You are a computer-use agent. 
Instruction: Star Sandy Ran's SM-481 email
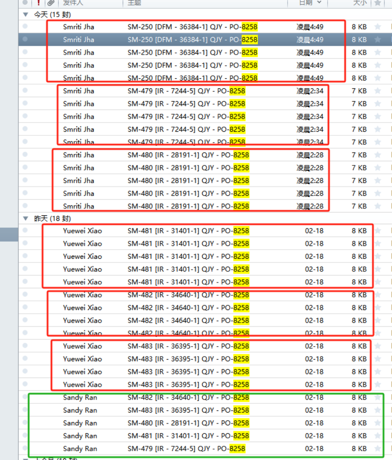[378, 436]
